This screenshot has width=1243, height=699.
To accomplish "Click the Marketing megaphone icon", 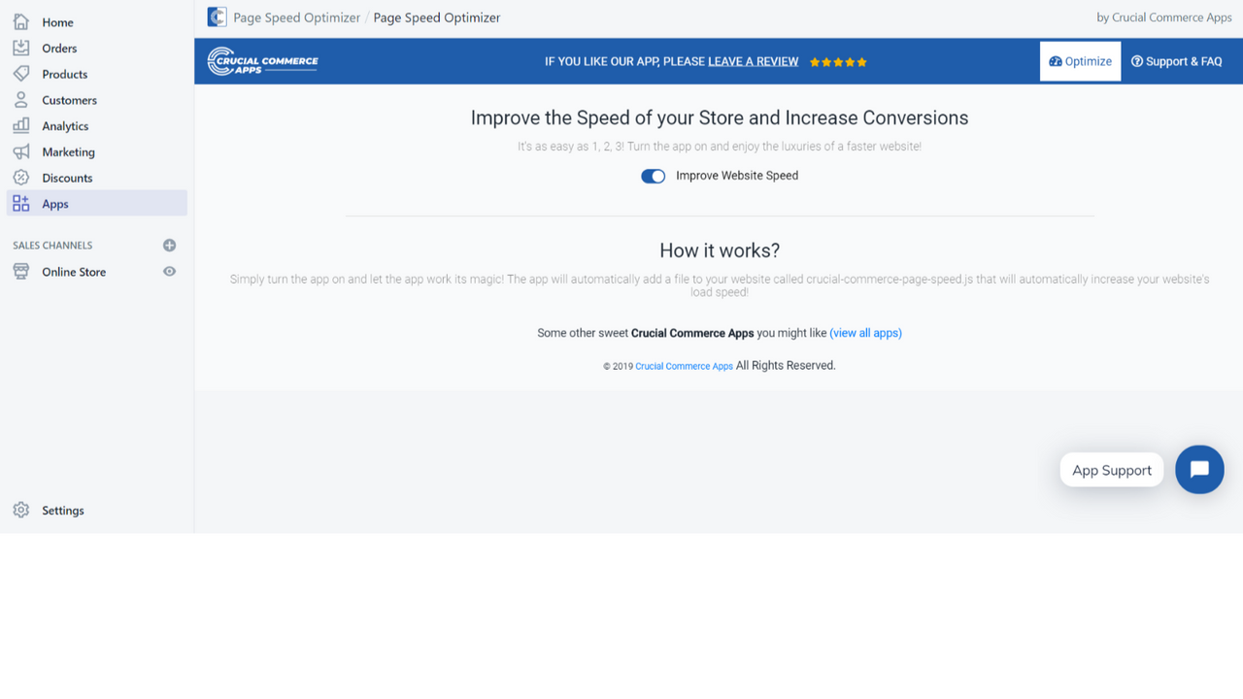I will point(21,151).
